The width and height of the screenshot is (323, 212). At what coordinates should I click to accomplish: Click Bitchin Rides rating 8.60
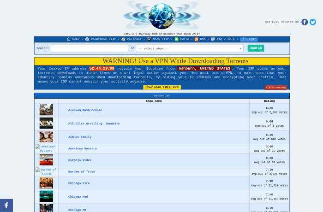click(269, 158)
